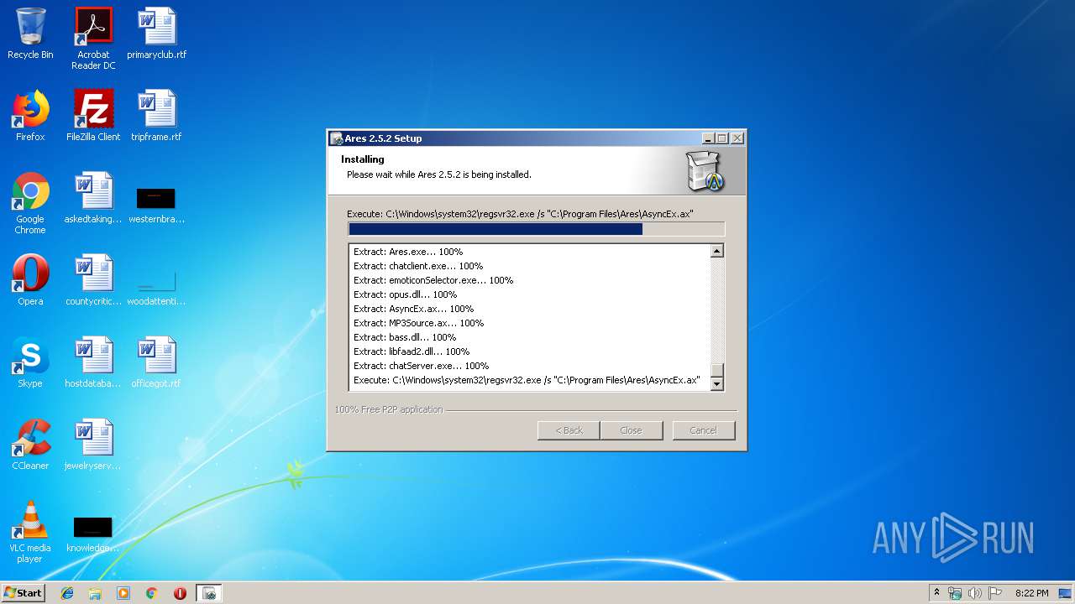Select tripframe.rtf file icon

pos(157,116)
